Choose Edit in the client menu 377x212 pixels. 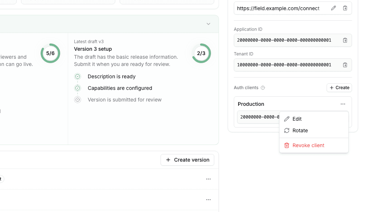click(x=314, y=119)
